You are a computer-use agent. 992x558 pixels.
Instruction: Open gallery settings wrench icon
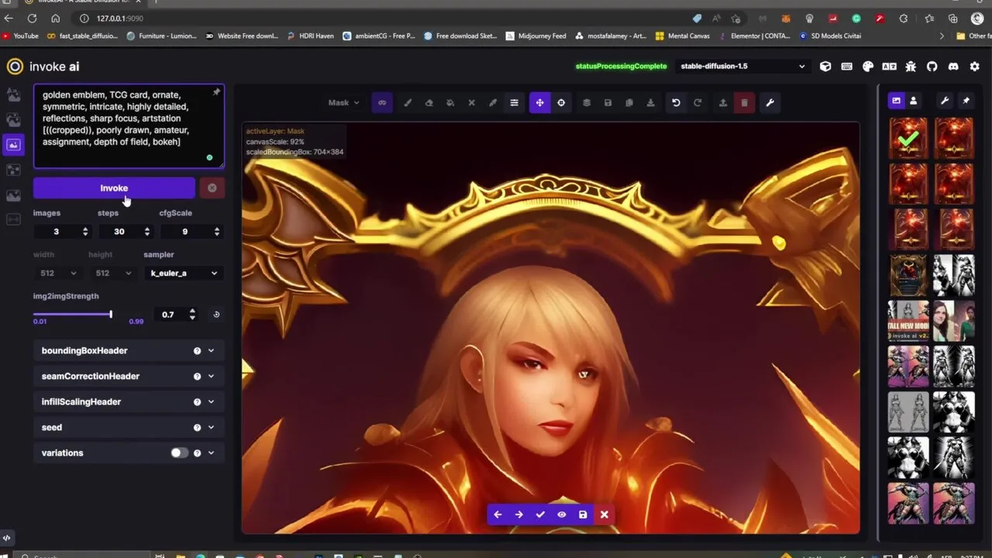[944, 101]
